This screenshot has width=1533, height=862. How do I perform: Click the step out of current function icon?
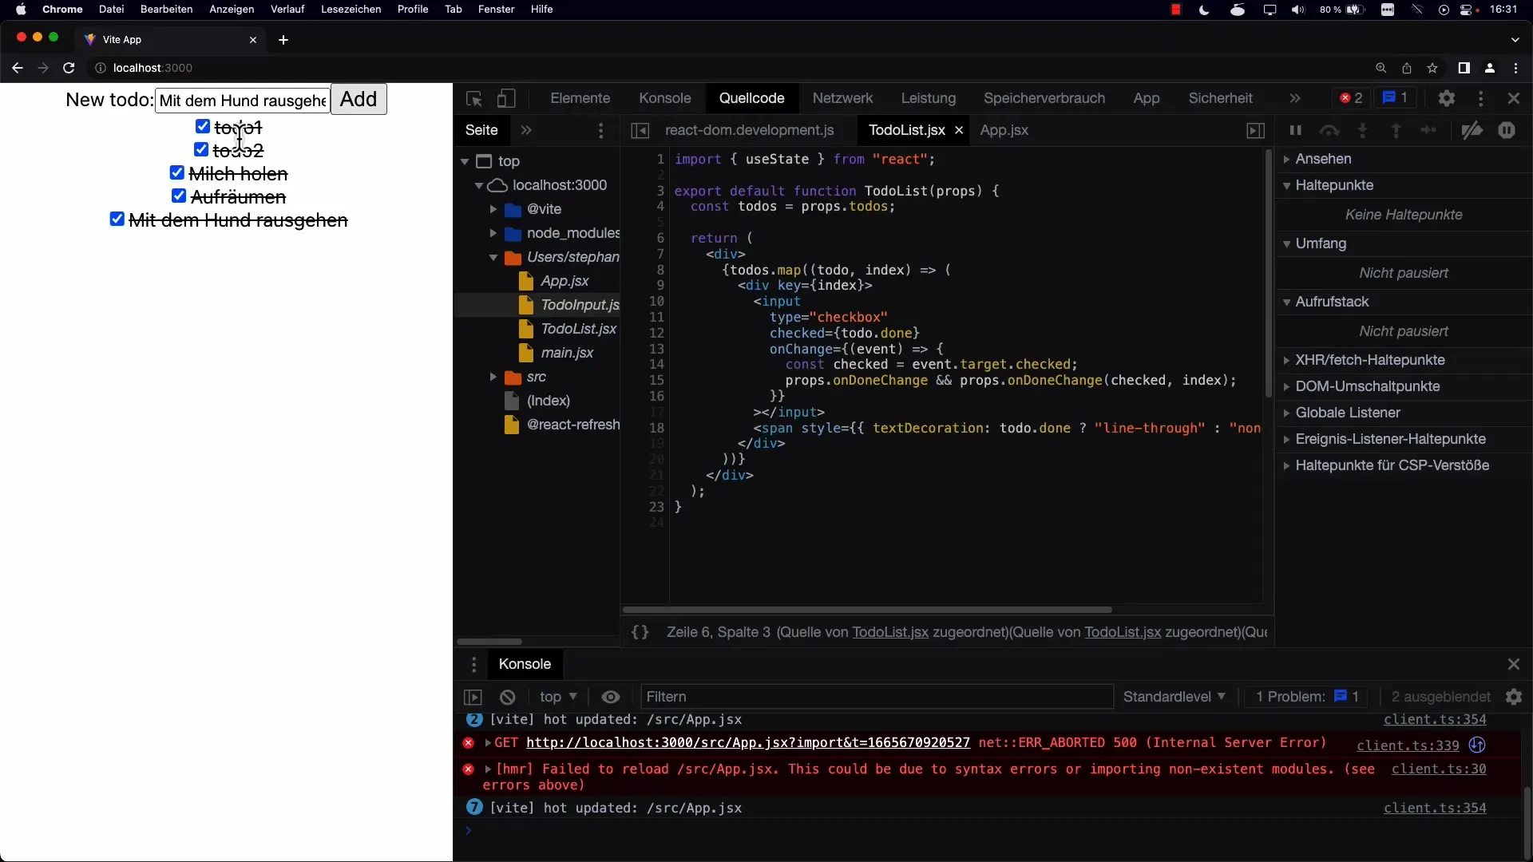click(x=1398, y=129)
